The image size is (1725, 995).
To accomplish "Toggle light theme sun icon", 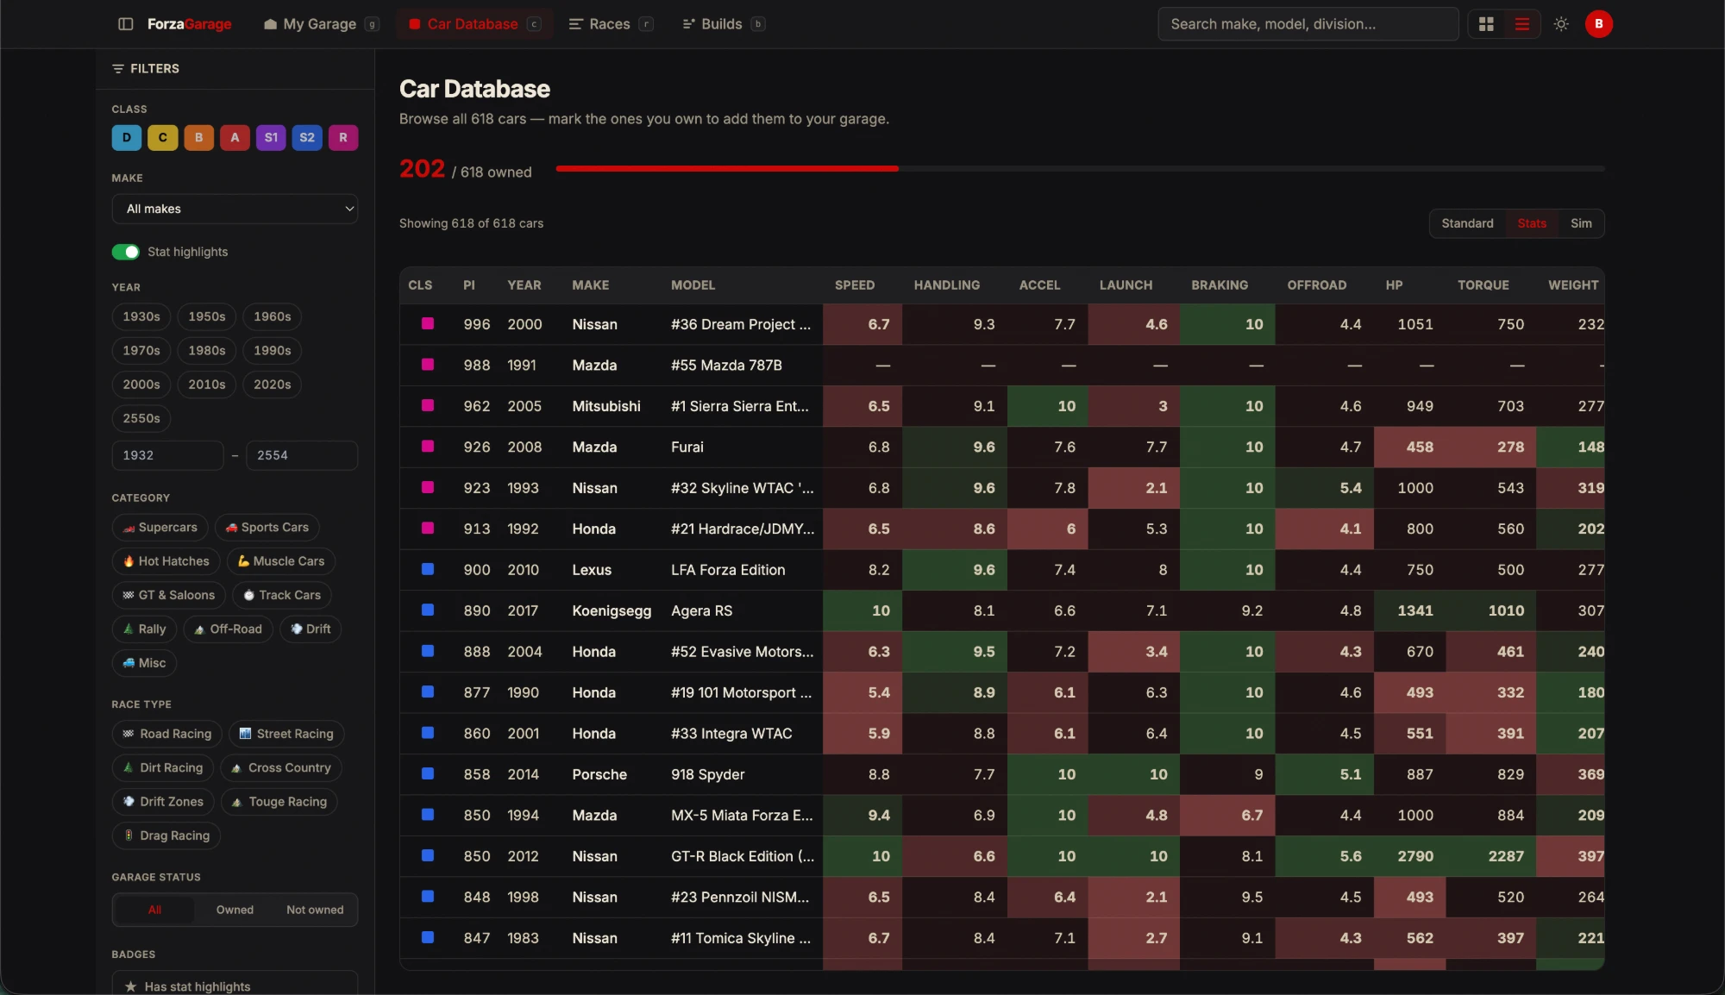I will (1561, 24).
